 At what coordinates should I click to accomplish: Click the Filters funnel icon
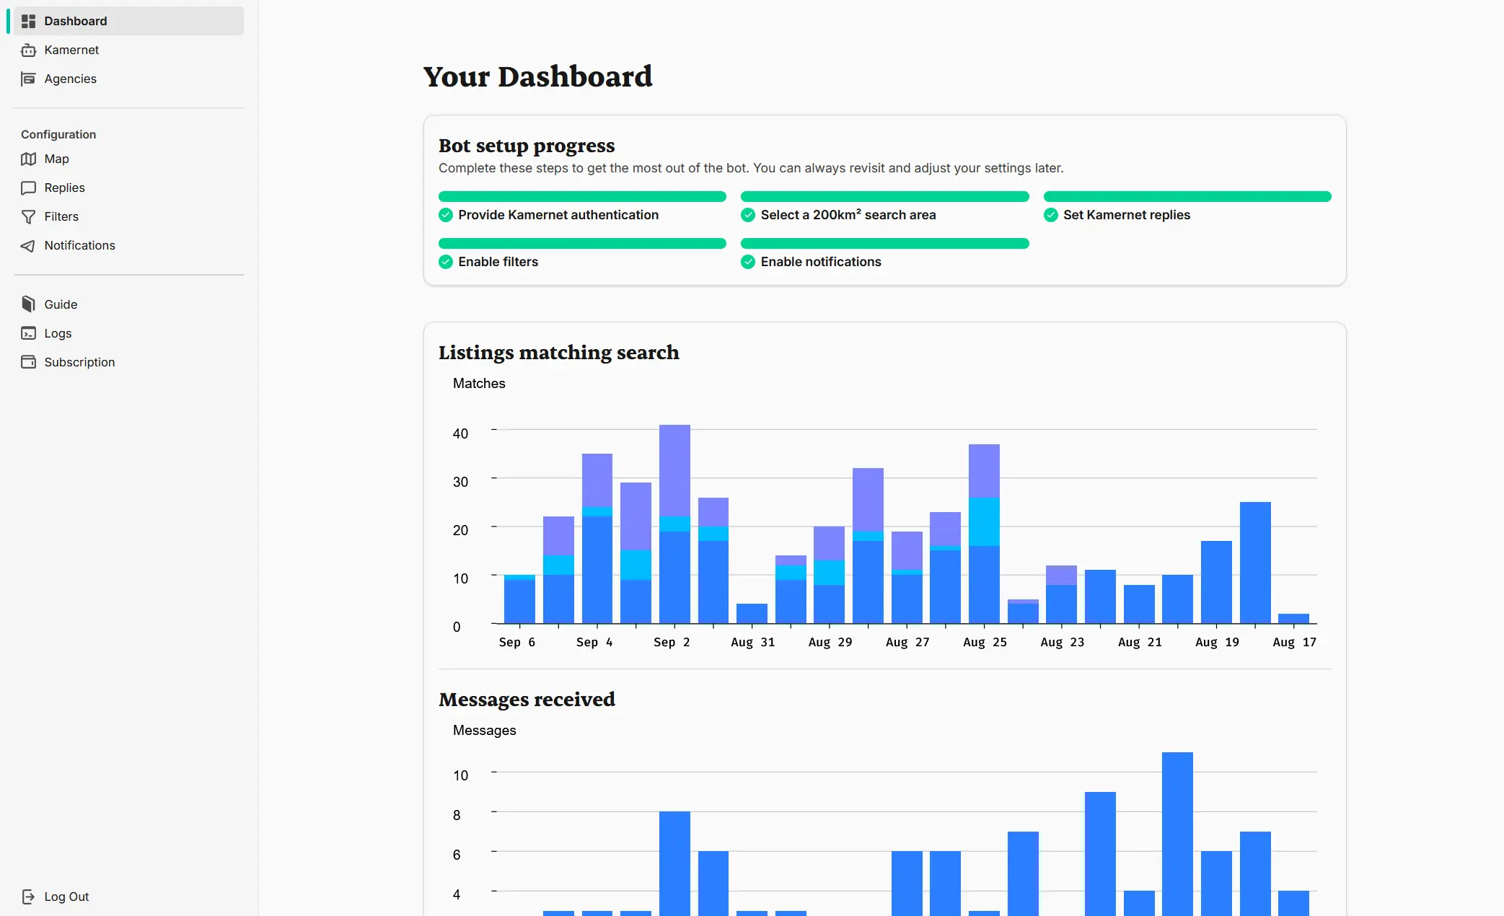point(28,216)
